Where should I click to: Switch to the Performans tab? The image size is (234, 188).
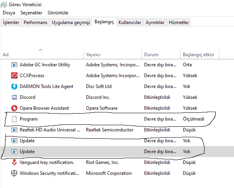pos(35,22)
